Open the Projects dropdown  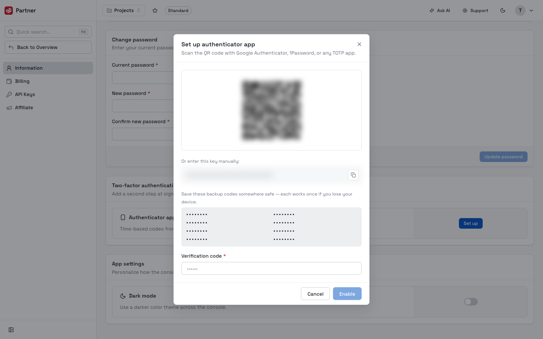point(124,11)
